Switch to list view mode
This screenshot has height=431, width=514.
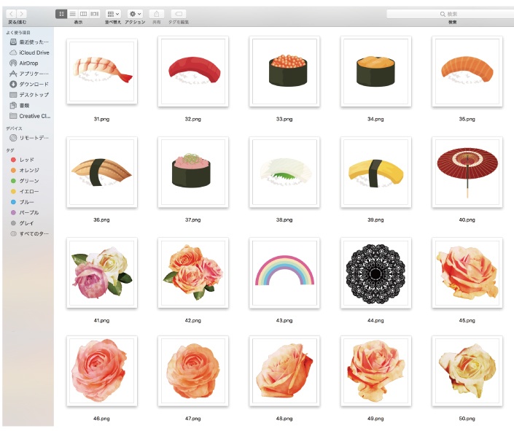(x=72, y=14)
